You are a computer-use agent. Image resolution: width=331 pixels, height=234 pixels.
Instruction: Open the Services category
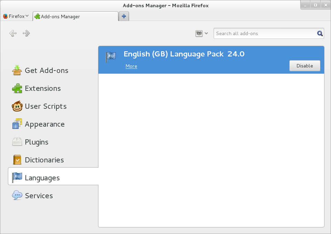[53, 196]
